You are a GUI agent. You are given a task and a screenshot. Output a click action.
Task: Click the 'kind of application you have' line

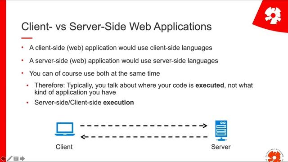tap(75, 92)
